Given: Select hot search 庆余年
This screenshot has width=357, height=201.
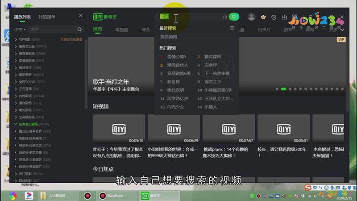Looking at the screenshot, I should coord(211,65).
